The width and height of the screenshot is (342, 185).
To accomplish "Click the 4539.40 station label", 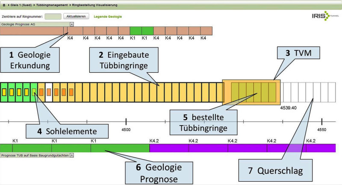I will click(x=288, y=108).
